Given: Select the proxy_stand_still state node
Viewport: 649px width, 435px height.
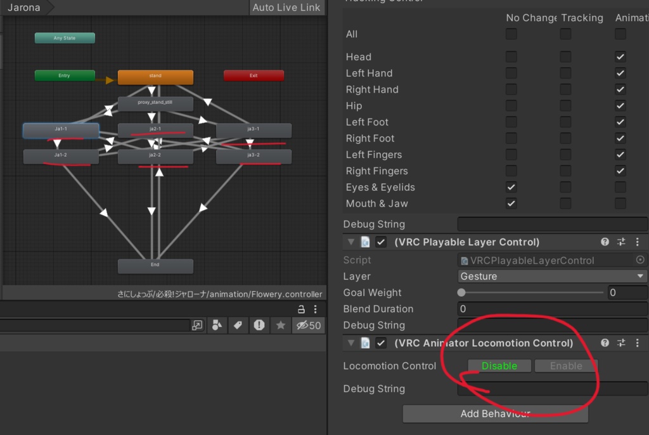Looking at the screenshot, I should click(x=155, y=103).
